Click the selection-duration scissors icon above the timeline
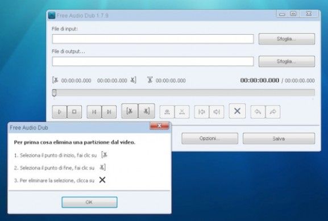 (150, 80)
